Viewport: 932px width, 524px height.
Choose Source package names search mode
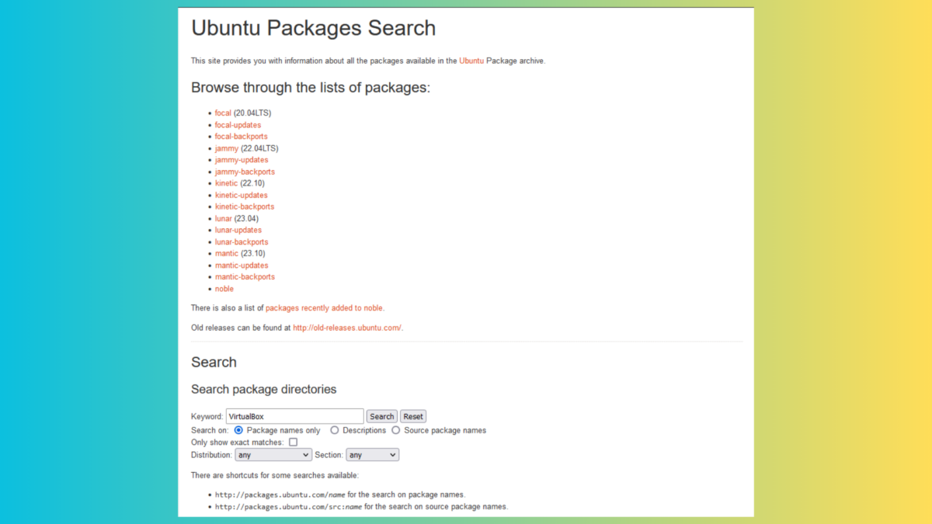click(x=395, y=429)
